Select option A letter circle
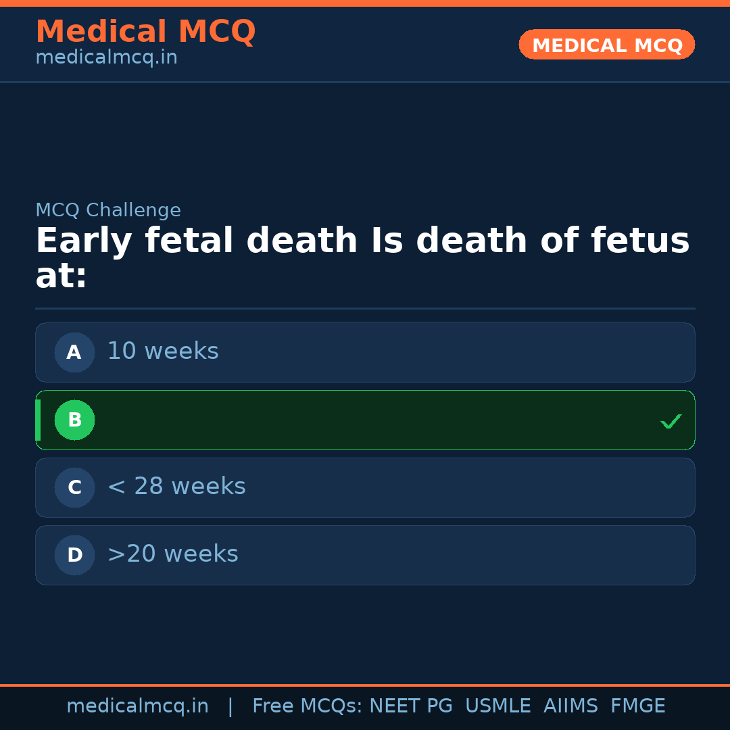The height and width of the screenshot is (730, 730). tap(74, 352)
